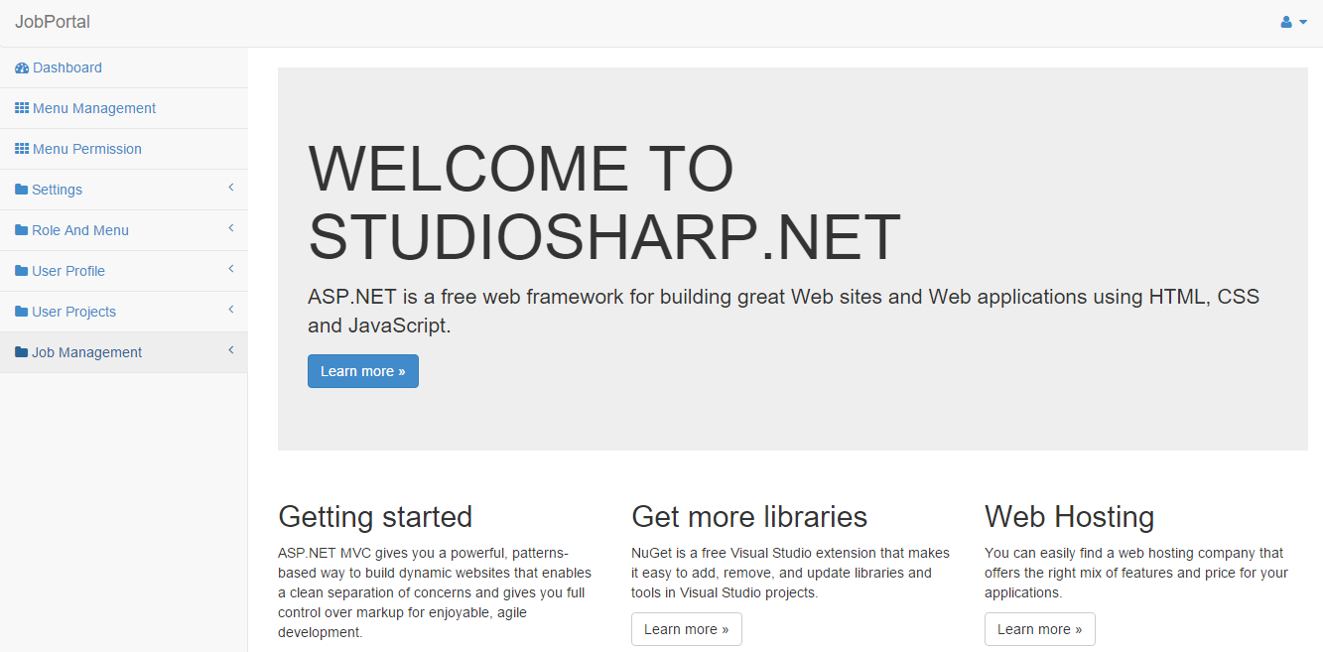Click the Job Management folder icon
The image size is (1323, 652).
click(x=21, y=352)
